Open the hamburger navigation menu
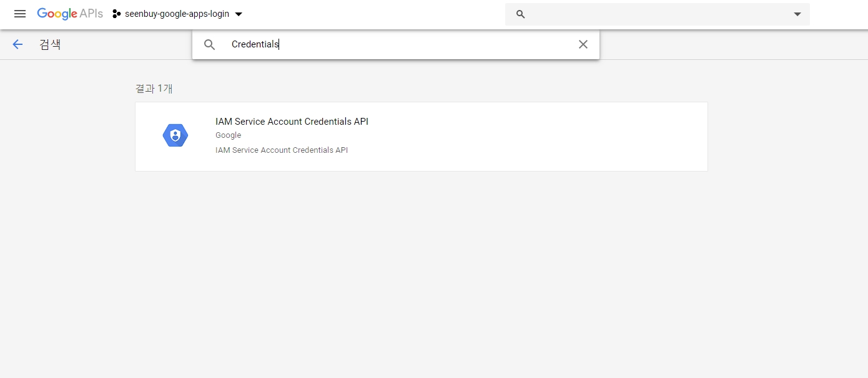Image resolution: width=868 pixels, height=378 pixels. point(20,14)
